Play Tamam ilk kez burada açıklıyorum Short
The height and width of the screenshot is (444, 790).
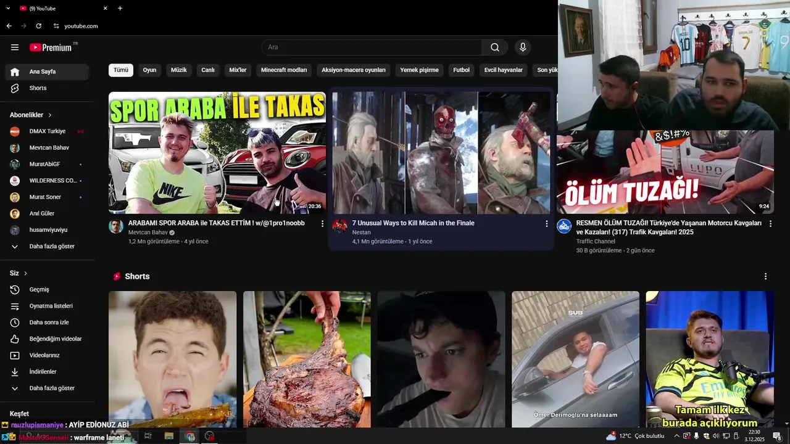pyautogui.click(x=710, y=360)
